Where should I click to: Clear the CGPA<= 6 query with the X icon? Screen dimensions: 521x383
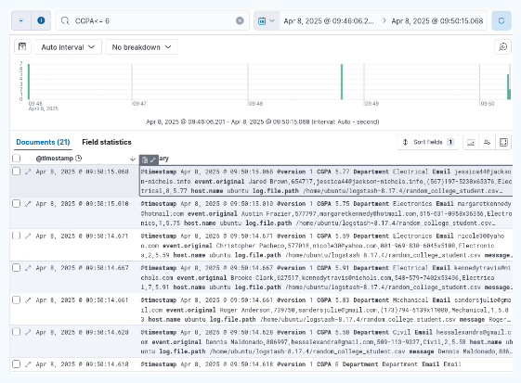240,21
